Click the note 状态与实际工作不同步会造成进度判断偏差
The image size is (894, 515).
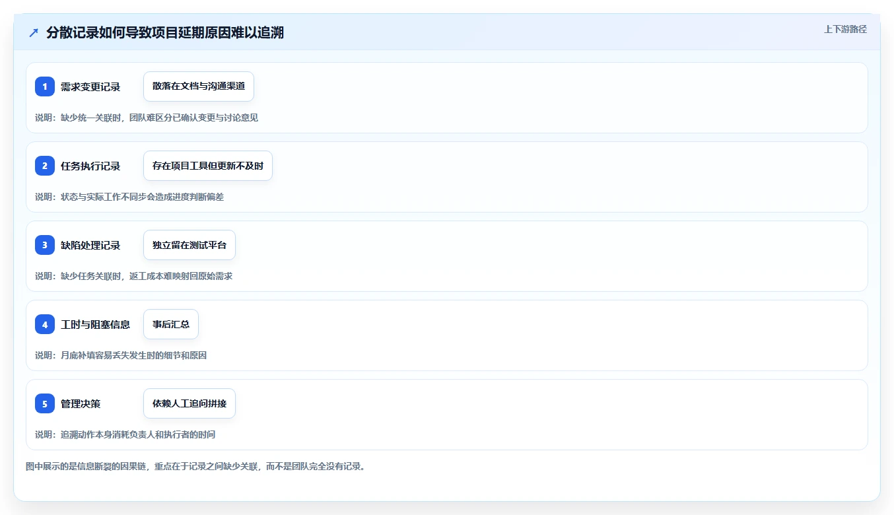click(142, 197)
